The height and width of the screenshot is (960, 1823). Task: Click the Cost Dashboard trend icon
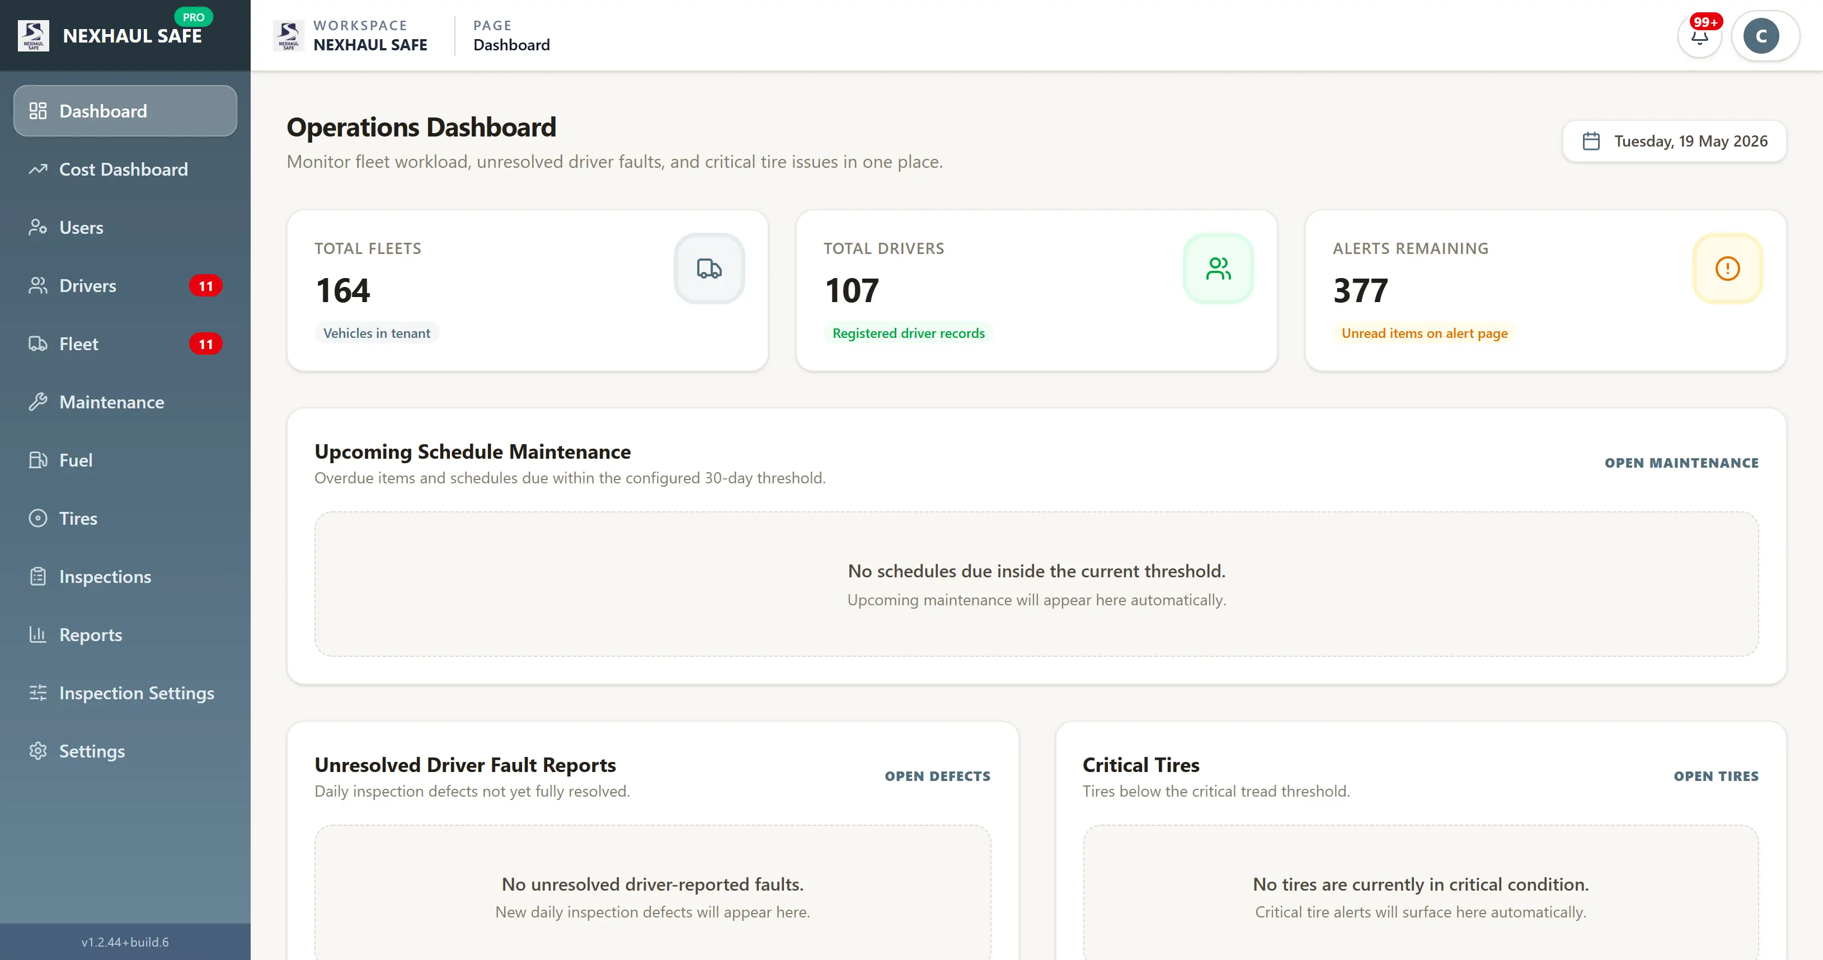(x=37, y=169)
